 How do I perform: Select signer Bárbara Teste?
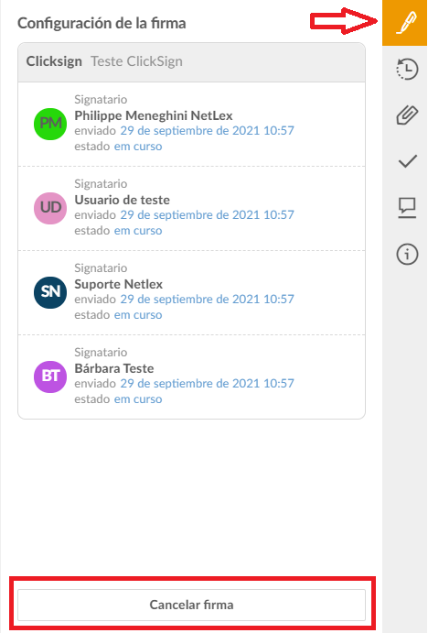coord(114,368)
